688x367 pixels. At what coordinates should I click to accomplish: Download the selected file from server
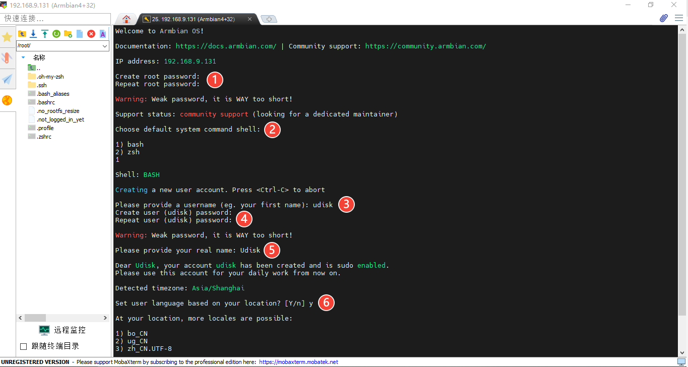33,33
